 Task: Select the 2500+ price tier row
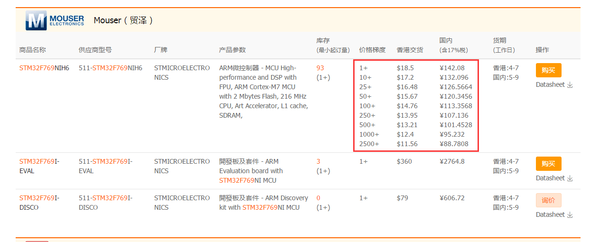click(x=416, y=144)
